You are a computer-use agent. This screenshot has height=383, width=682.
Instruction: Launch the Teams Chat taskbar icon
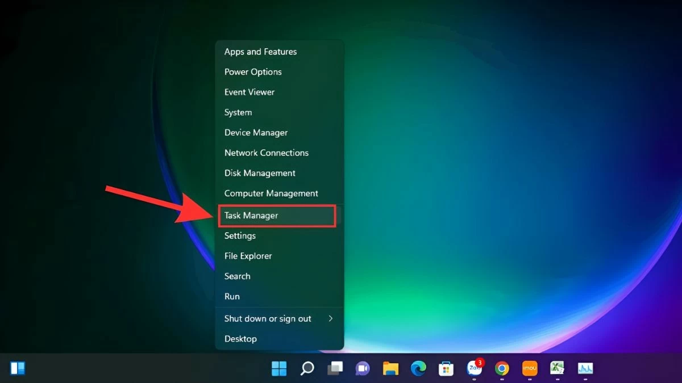pos(362,369)
